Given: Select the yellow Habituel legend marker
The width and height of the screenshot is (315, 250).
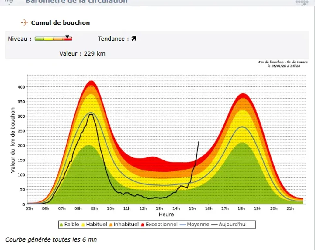Looking at the screenshot, I should 83,225.
